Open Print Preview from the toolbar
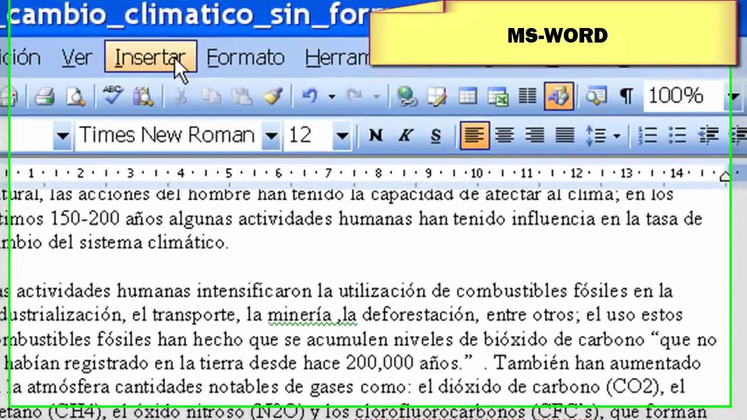 (x=76, y=96)
